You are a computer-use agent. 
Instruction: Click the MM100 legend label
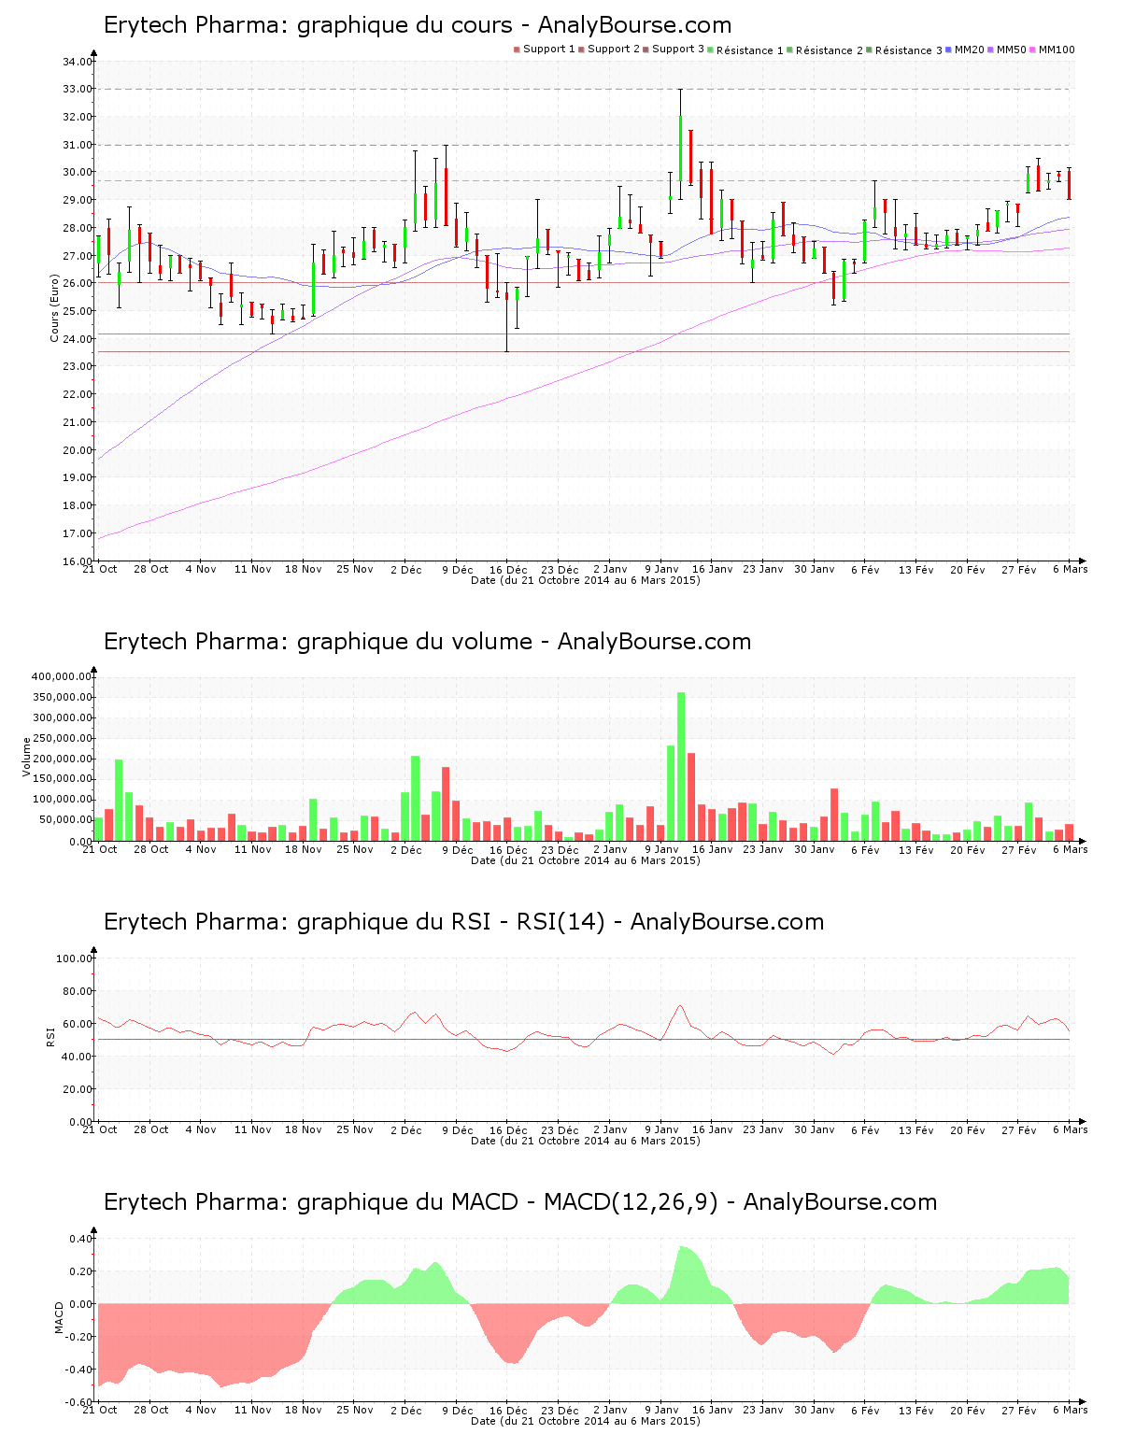coord(1057,50)
